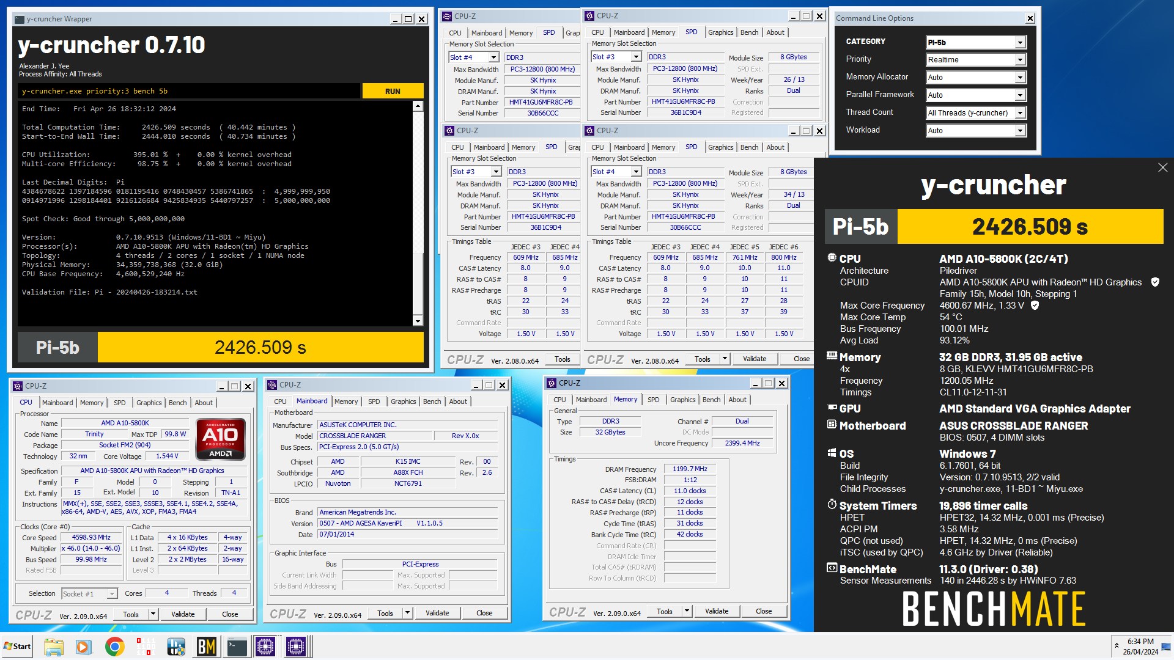This screenshot has height=660, width=1174.
Task: Click the BIOS Date value 07/01/2014
Action: 408,534
